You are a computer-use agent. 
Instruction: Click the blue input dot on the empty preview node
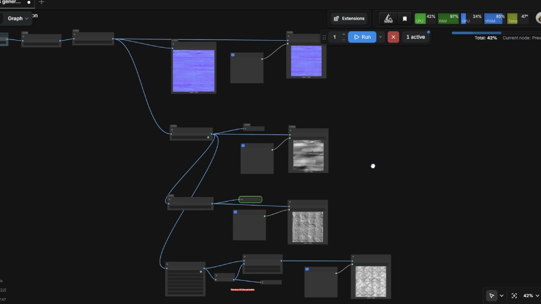pos(233,55)
